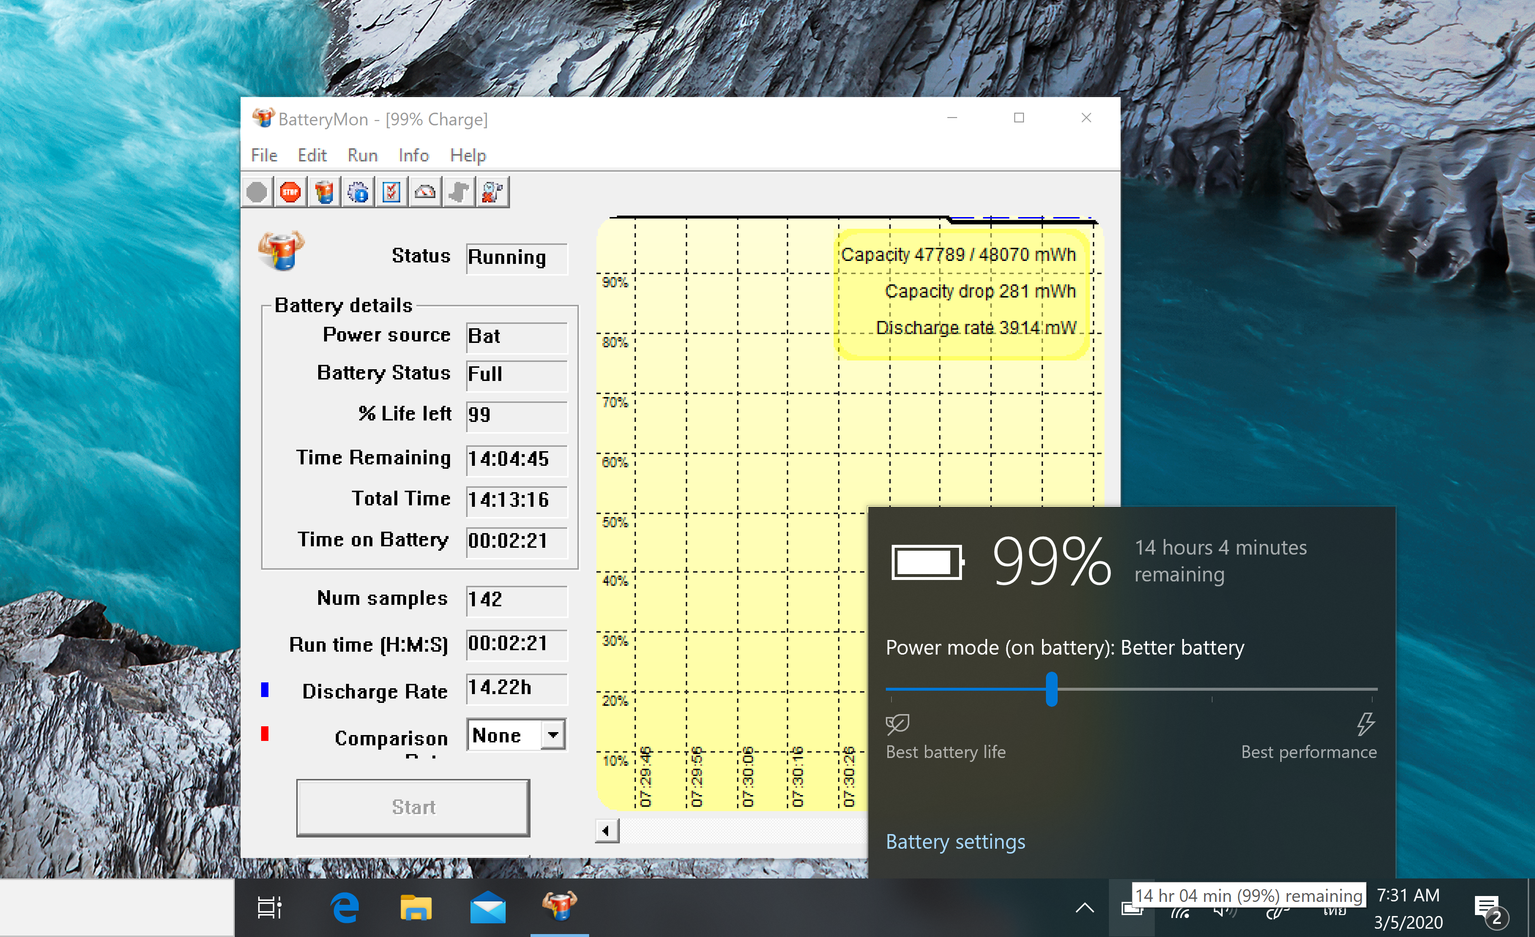Click the red Comparison color marker
1535x937 pixels.
(x=265, y=734)
